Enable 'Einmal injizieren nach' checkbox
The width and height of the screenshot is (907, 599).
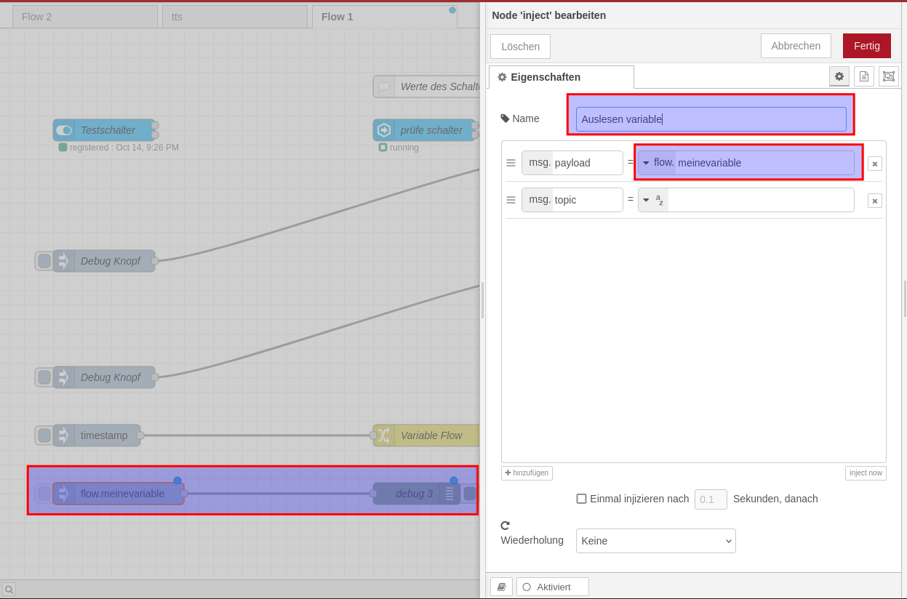coord(581,499)
